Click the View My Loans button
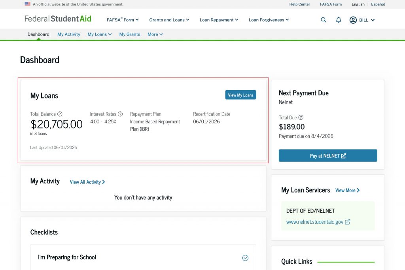The height and width of the screenshot is (270, 405). click(x=240, y=95)
